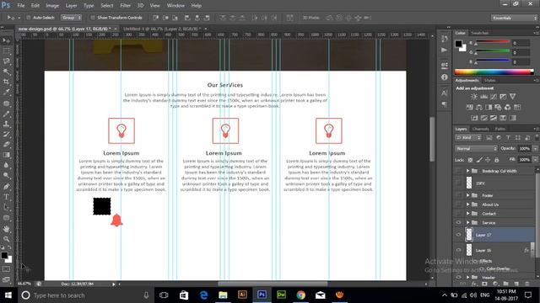Click the color spectrum ramp bar

tap(494, 72)
